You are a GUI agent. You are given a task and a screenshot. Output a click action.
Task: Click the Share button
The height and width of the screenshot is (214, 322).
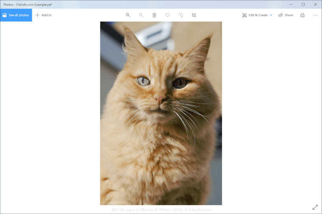286,15
